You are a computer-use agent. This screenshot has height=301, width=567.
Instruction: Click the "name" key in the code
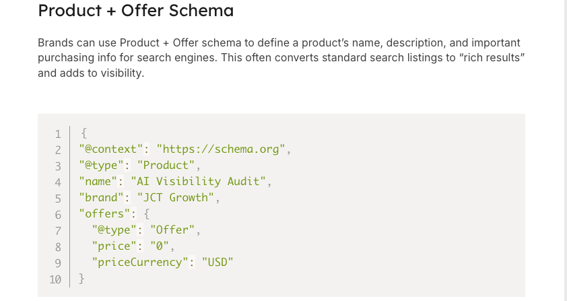[x=98, y=181]
